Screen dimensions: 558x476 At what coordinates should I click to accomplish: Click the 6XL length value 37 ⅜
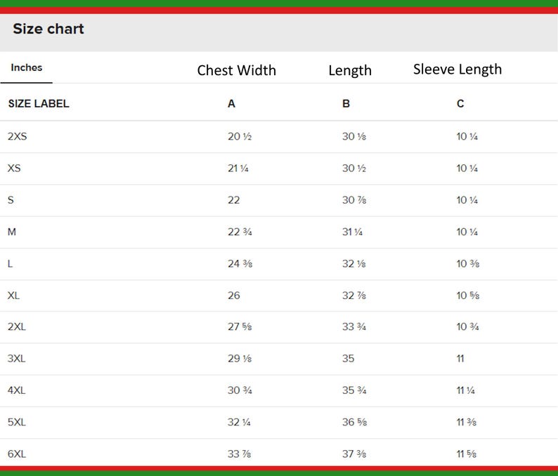(354, 454)
